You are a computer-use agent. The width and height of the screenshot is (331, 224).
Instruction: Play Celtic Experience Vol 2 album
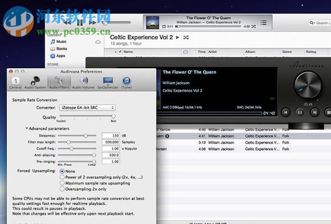click(x=178, y=37)
